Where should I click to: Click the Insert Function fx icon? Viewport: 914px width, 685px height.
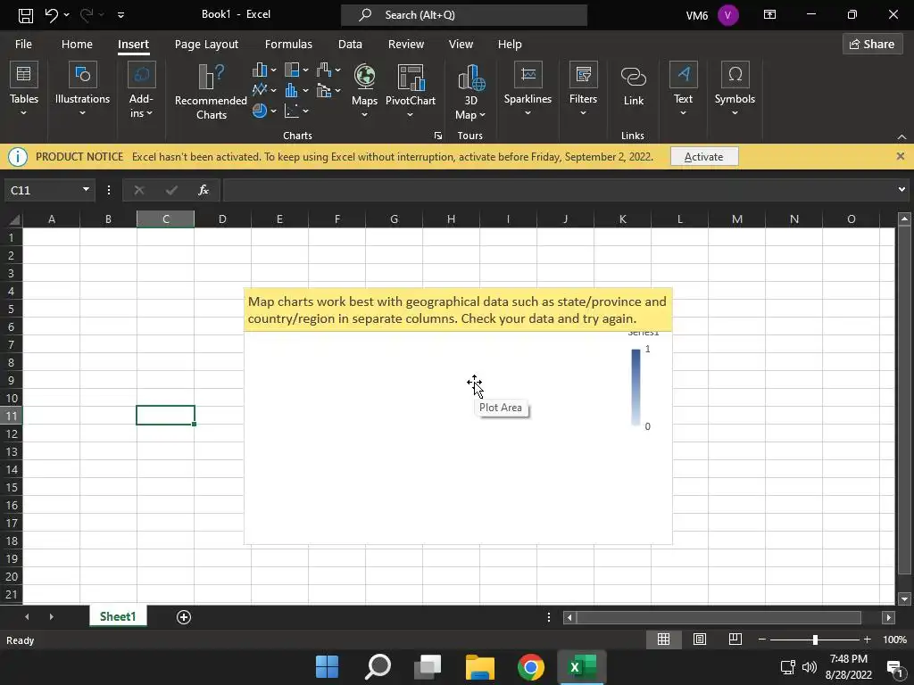(x=204, y=191)
